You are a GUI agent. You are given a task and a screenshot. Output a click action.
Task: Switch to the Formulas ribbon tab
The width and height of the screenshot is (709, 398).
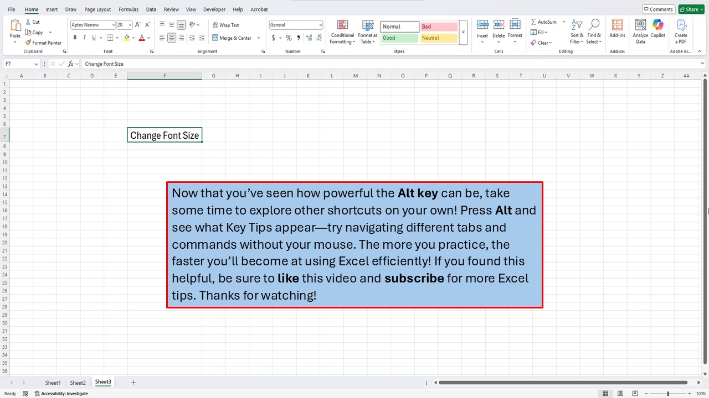(x=128, y=9)
